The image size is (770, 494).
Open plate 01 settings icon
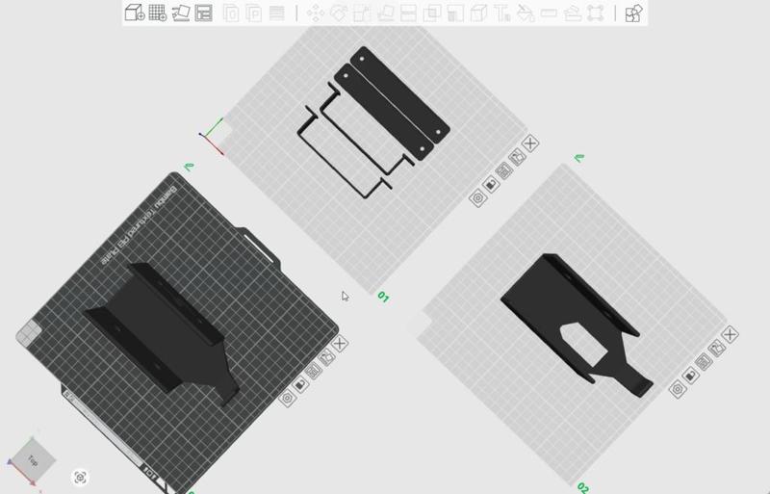477,198
